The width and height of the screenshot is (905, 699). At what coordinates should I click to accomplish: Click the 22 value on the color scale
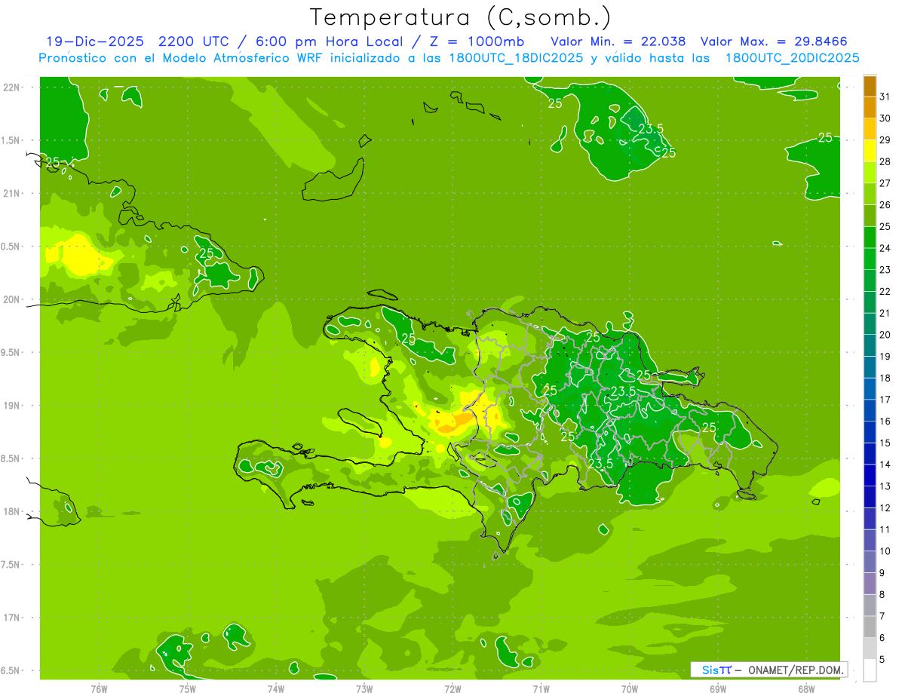[x=885, y=291]
